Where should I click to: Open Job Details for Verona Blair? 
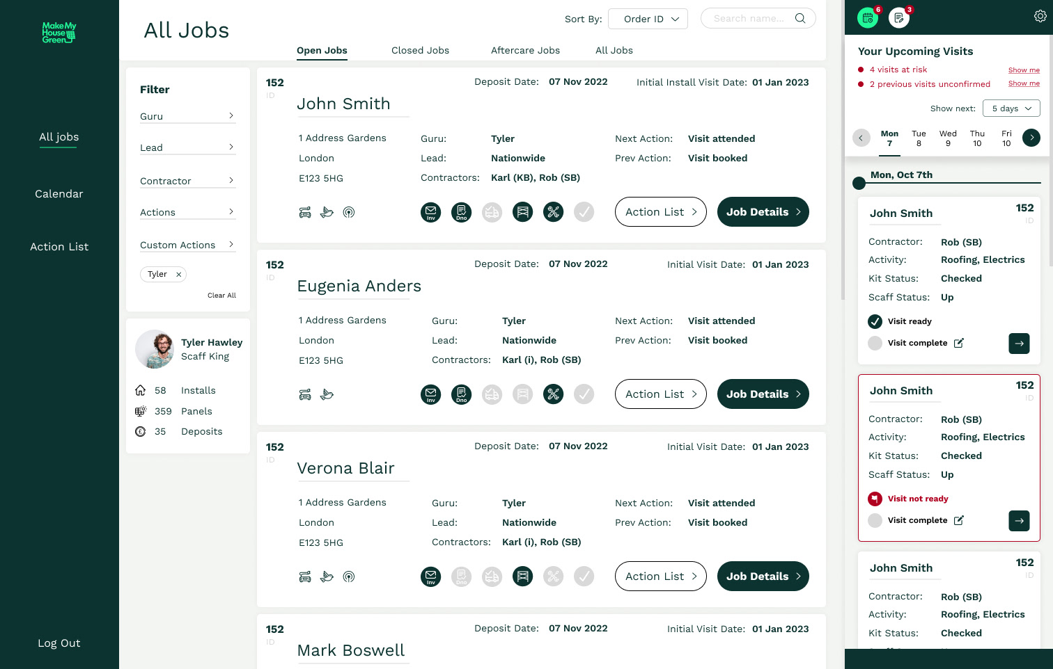(763, 577)
